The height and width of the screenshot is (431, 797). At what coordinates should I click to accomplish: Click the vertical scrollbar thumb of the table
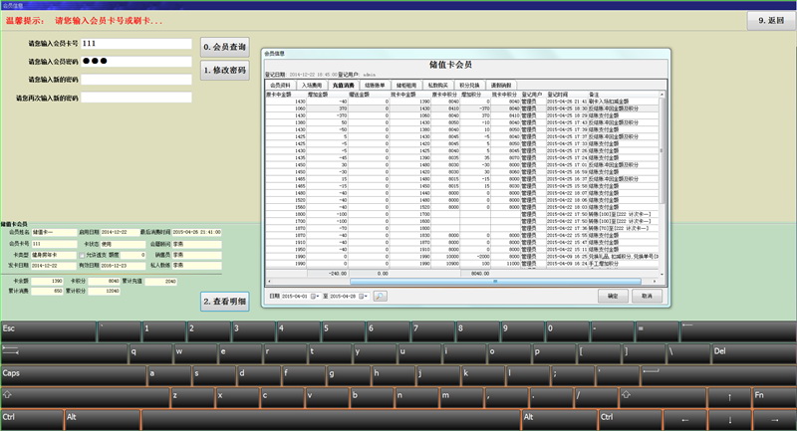point(662,150)
